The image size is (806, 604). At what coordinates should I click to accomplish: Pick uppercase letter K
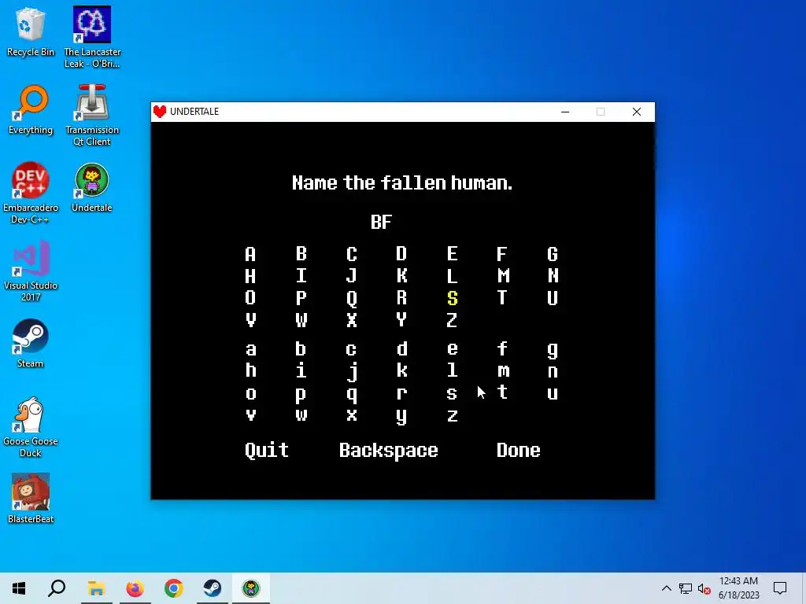[x=401, y=276]
